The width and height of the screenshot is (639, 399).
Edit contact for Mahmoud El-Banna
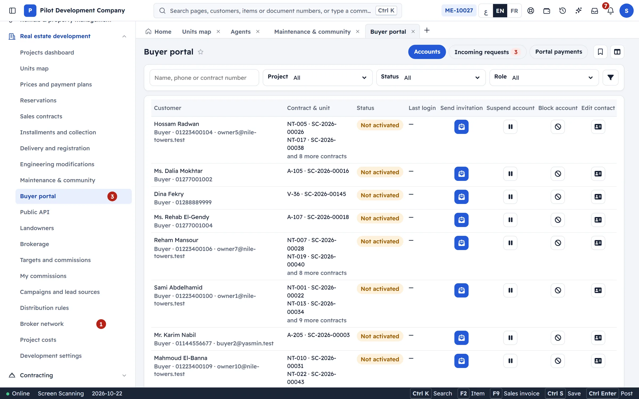pos(598,361)
